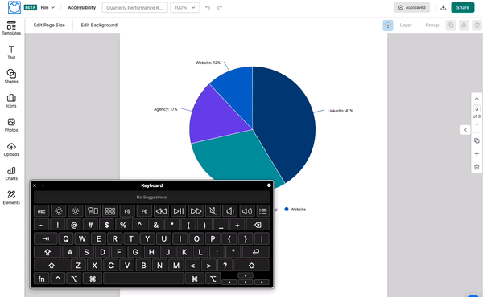Open the Icons library panel
This screenshot has height=297, width=483.
click(x=11, y=101)
